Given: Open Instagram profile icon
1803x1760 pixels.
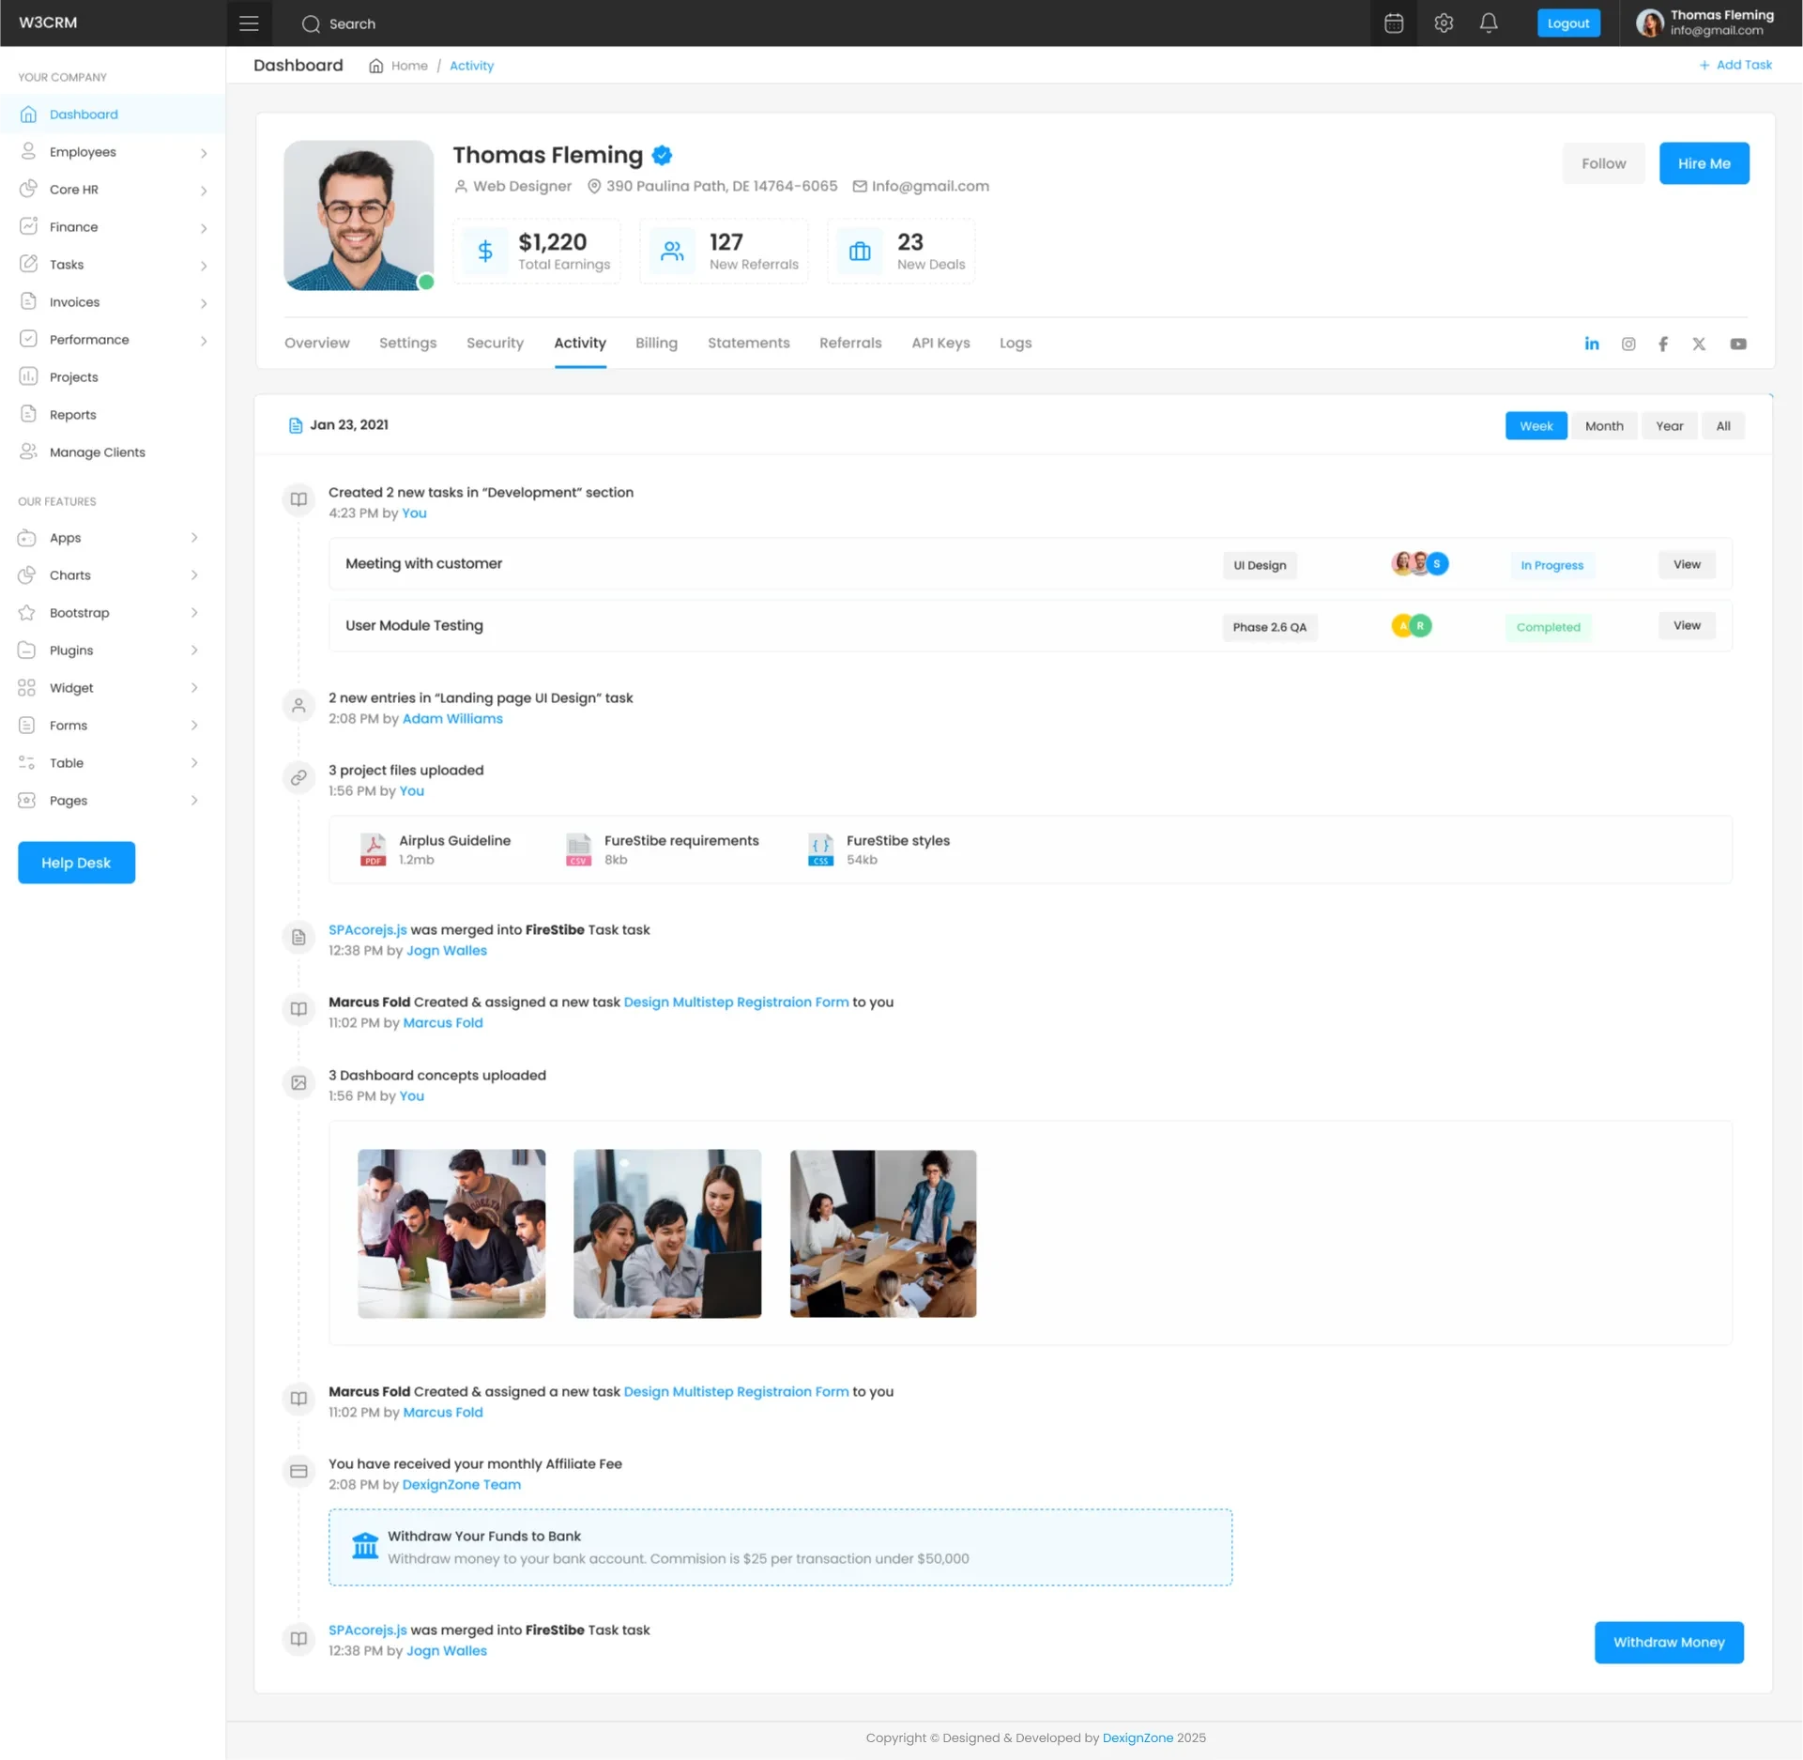Looking at the screenshot, I should [x=1628, y=344].
